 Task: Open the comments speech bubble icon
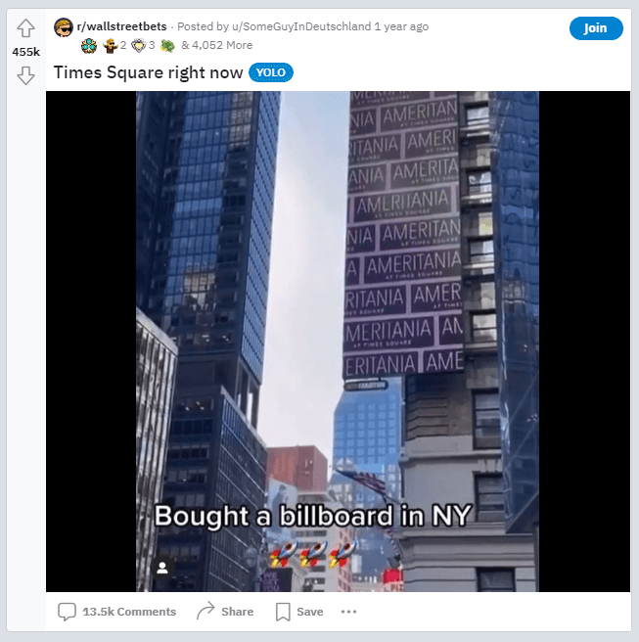point(67,612)
